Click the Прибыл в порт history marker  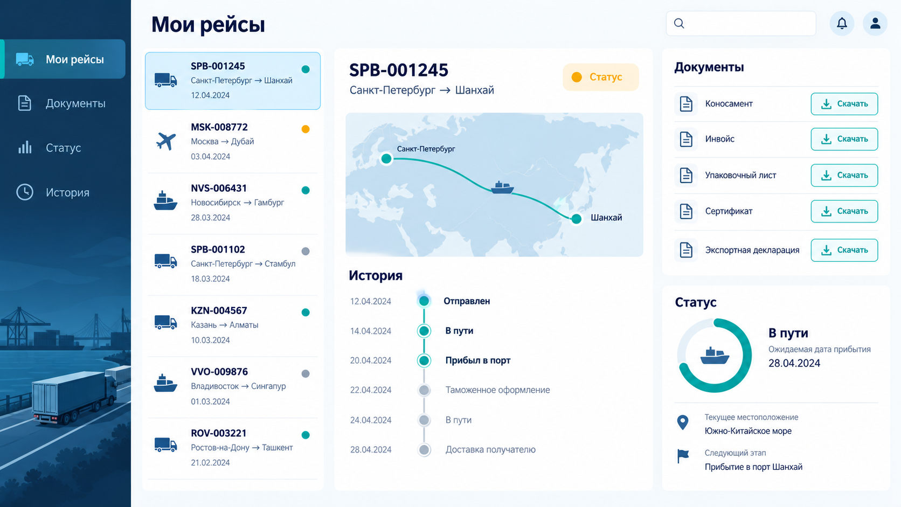(x=424, y=360)
